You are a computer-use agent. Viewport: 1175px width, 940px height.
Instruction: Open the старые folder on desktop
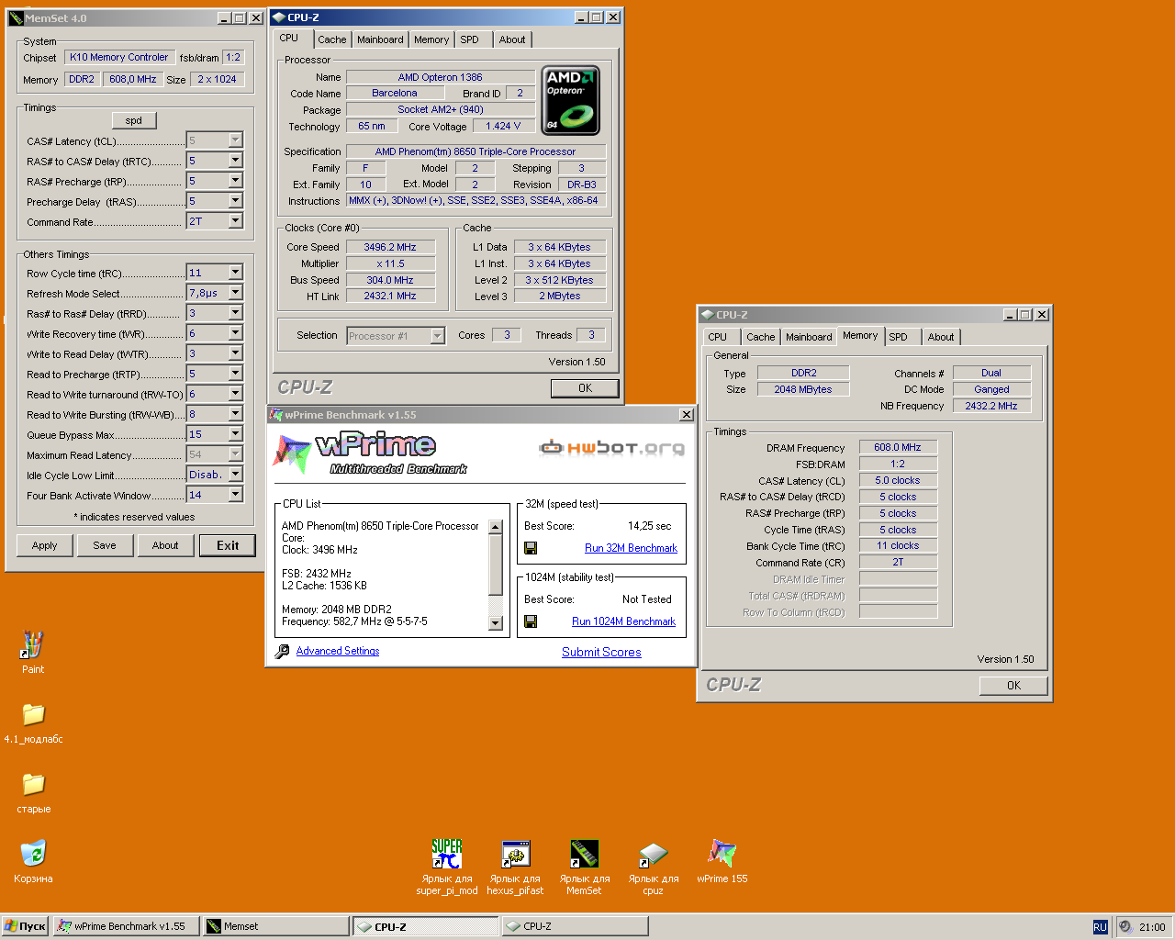[x=33, y=784]
